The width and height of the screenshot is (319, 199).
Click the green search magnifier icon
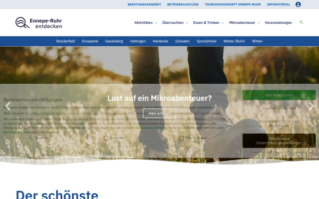pos(301,22)
